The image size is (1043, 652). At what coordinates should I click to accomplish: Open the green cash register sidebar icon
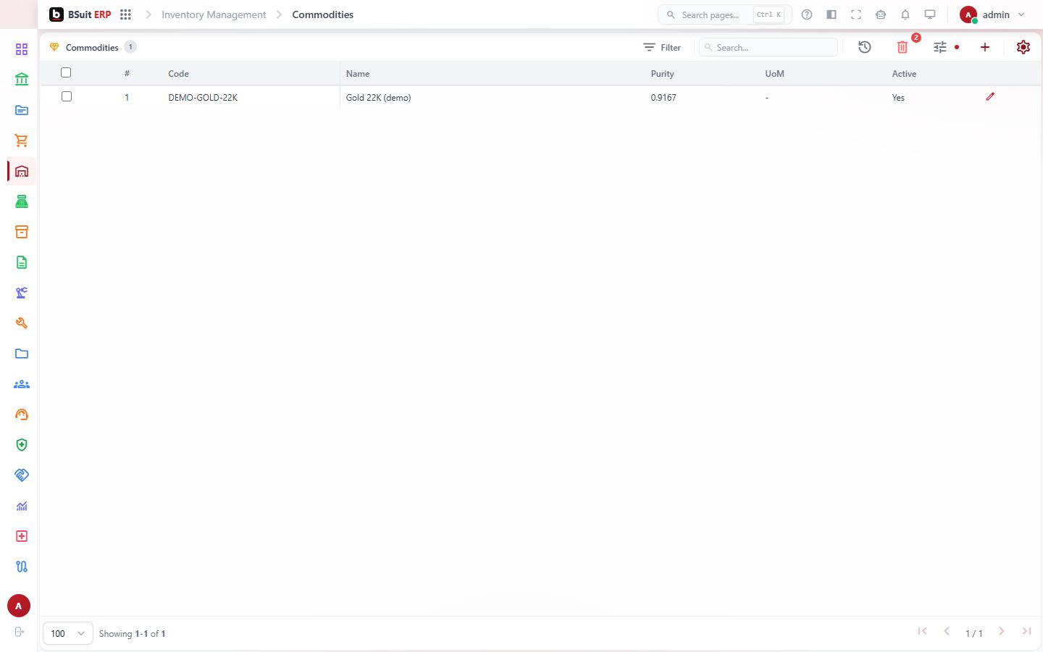point(22,201)
